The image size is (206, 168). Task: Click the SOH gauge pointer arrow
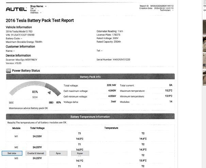[49, 93]
